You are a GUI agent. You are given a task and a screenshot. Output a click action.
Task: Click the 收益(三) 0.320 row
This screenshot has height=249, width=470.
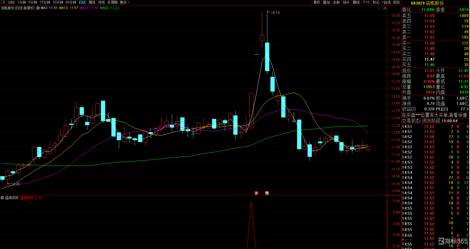coord(418,109)
